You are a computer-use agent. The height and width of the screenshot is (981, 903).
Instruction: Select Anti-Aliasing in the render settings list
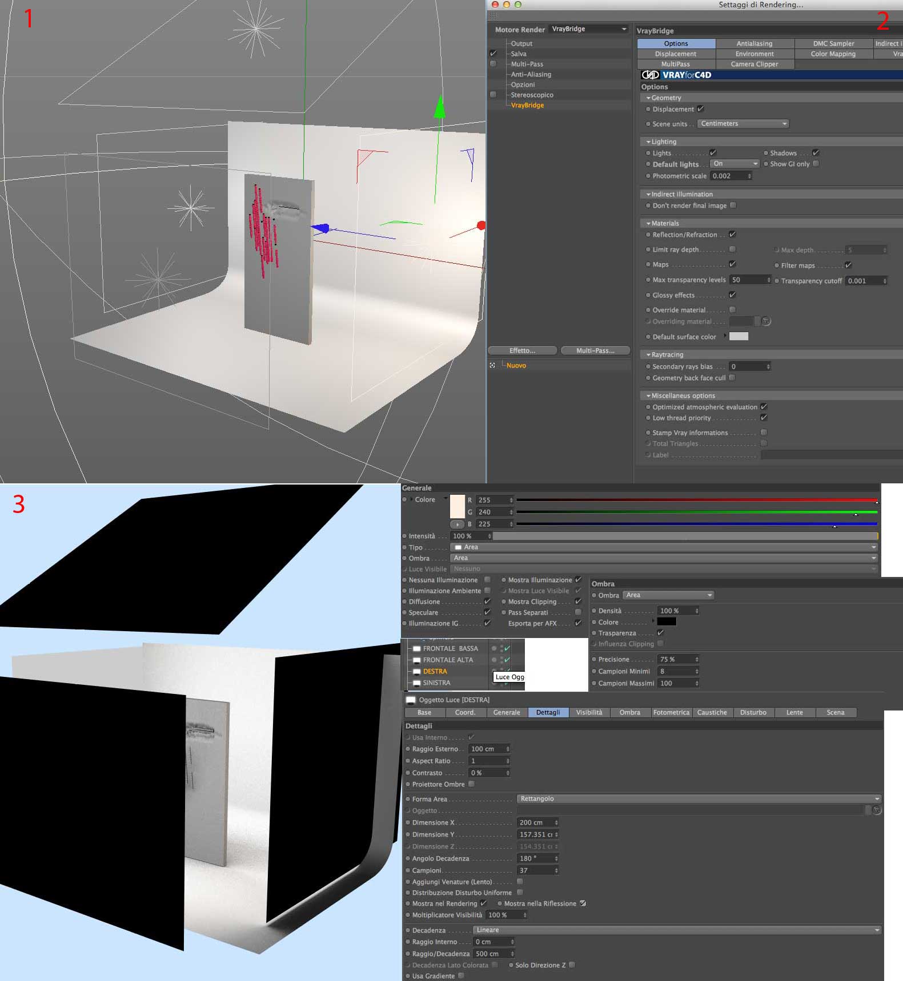[531, 74]
